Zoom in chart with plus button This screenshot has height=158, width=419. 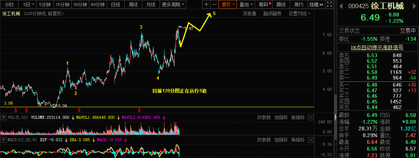point(206,4)
